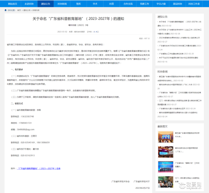This screenshot has height=193, width=209.
Task: Open sidebar notice 关于命名“广东省科普教育基地” dated 2023-03-02
Action: [x=179, y=24]
